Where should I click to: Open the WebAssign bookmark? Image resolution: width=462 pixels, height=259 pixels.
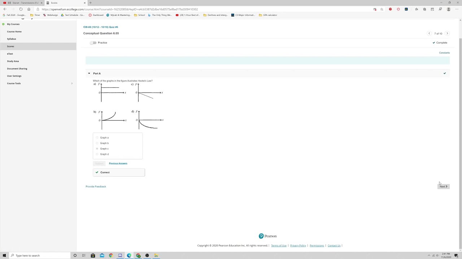pyautogui.click(x=50, y=15)
